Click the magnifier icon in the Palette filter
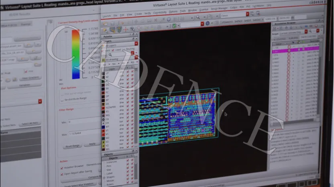 point(110,55)
